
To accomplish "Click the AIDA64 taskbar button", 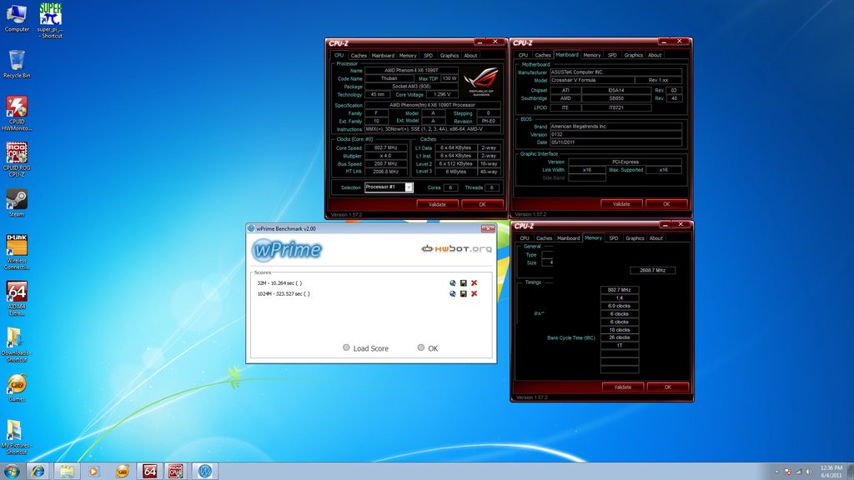I will (149, 471).
